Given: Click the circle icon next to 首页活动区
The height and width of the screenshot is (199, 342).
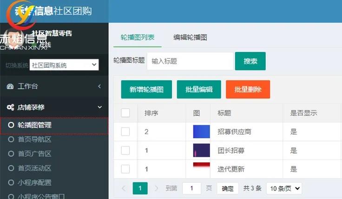Looking at the screenshot, I should (11, 168).
